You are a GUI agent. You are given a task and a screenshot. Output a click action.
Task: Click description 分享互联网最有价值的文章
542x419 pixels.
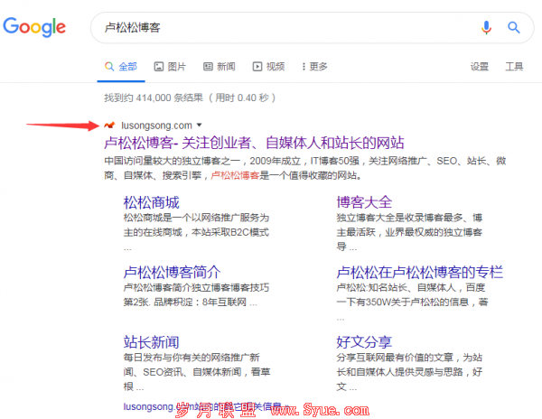coord(409,372)
